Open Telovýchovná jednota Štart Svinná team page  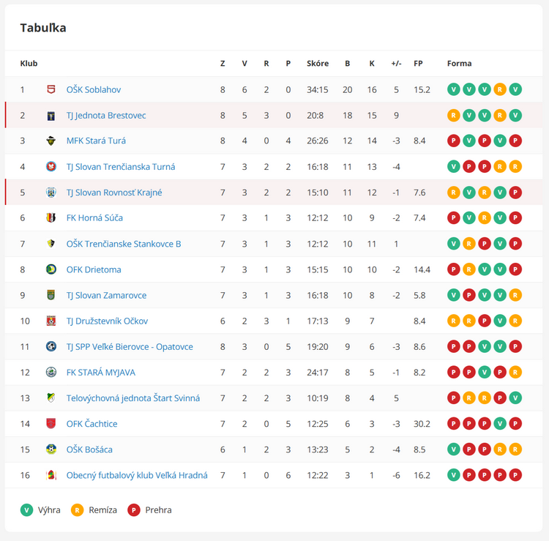(x=132, y=398)
